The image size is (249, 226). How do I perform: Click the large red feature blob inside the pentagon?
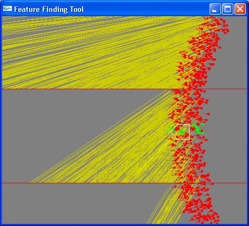click(x=177, y=129)
